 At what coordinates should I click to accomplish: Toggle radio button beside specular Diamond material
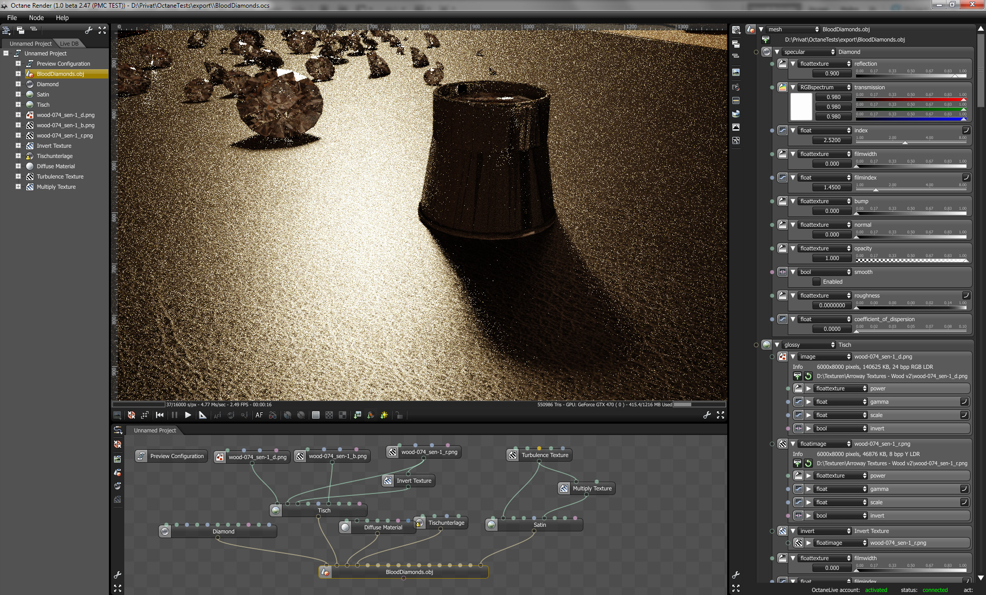756,52
